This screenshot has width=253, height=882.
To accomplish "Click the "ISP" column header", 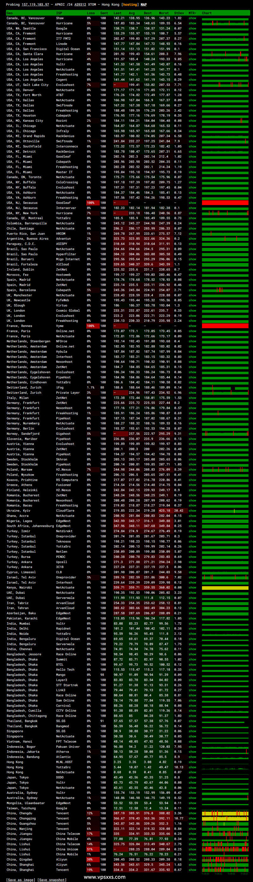I will point(59,13).
